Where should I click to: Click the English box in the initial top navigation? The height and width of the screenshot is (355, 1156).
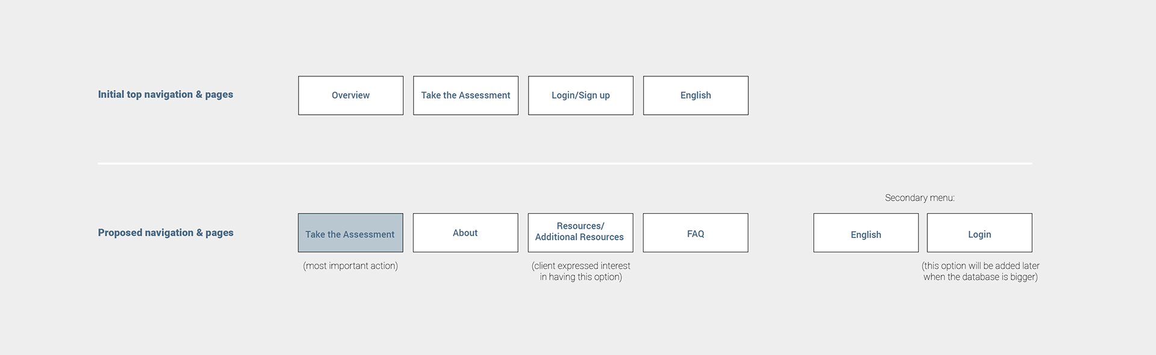click(x=695, y=96)
